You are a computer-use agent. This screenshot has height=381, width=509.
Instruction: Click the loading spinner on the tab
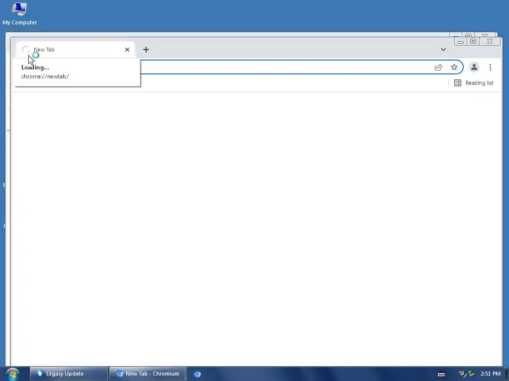pos(26,50)
